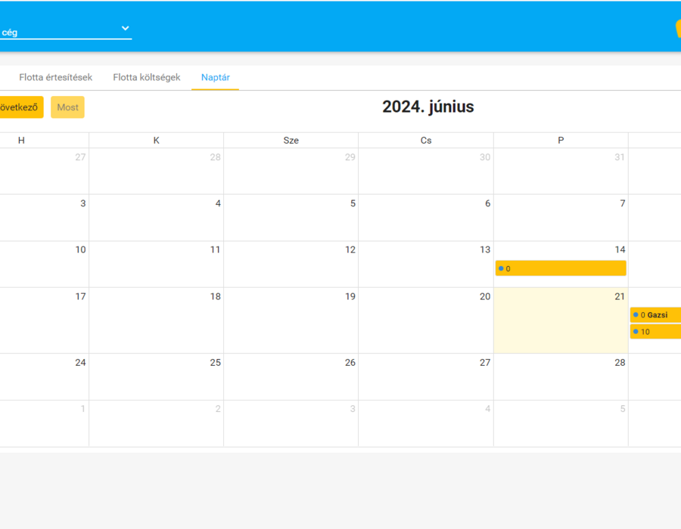Jump to today with the Most button
681x529 pixels.
coord(68,107)
